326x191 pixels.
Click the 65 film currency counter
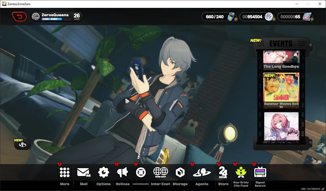pos(290,17)
